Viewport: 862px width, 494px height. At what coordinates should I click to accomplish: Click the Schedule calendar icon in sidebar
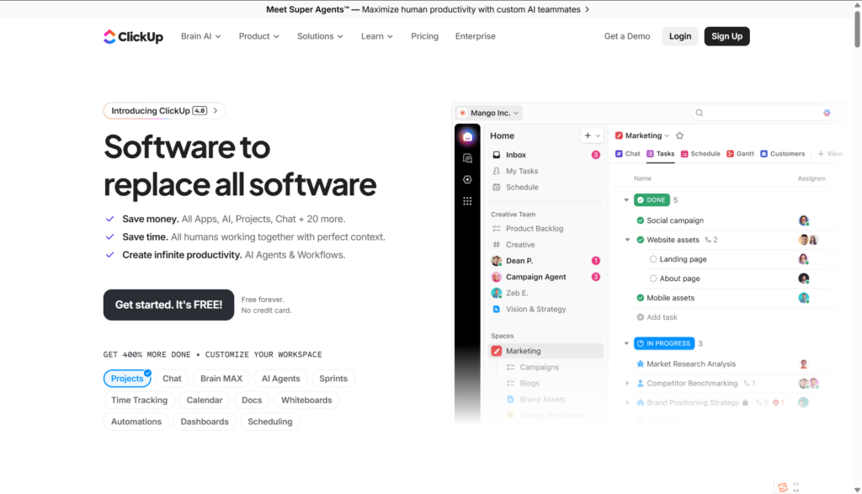point(497,187)
